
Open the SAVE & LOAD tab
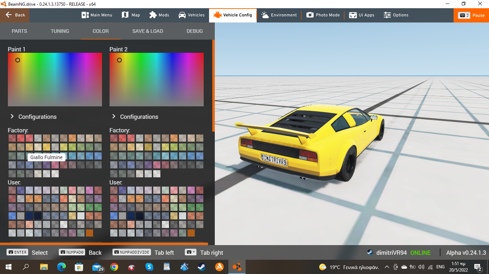click(x=147, y=31)
